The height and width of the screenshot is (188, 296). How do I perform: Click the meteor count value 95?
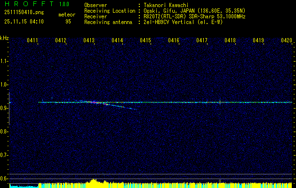click(68, 21)
